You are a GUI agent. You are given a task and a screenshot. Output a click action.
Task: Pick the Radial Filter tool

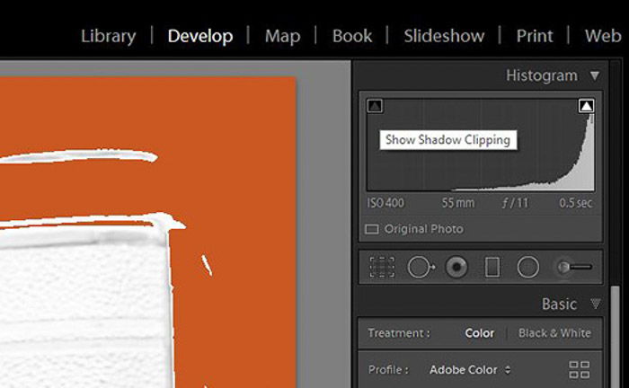pyautogui.click(x=527, y=267)
